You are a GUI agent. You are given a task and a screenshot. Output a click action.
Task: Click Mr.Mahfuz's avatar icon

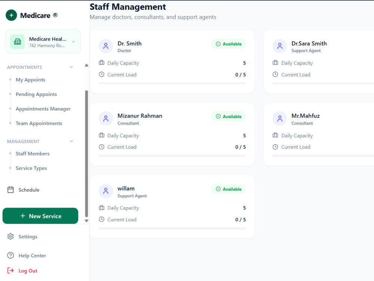(x=280, y=118)
